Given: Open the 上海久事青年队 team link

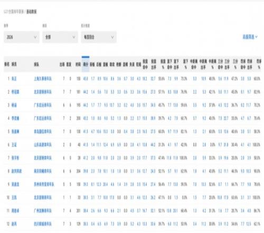Looking at the screenshot, I should pyautogui.click(x=43, y=79).
